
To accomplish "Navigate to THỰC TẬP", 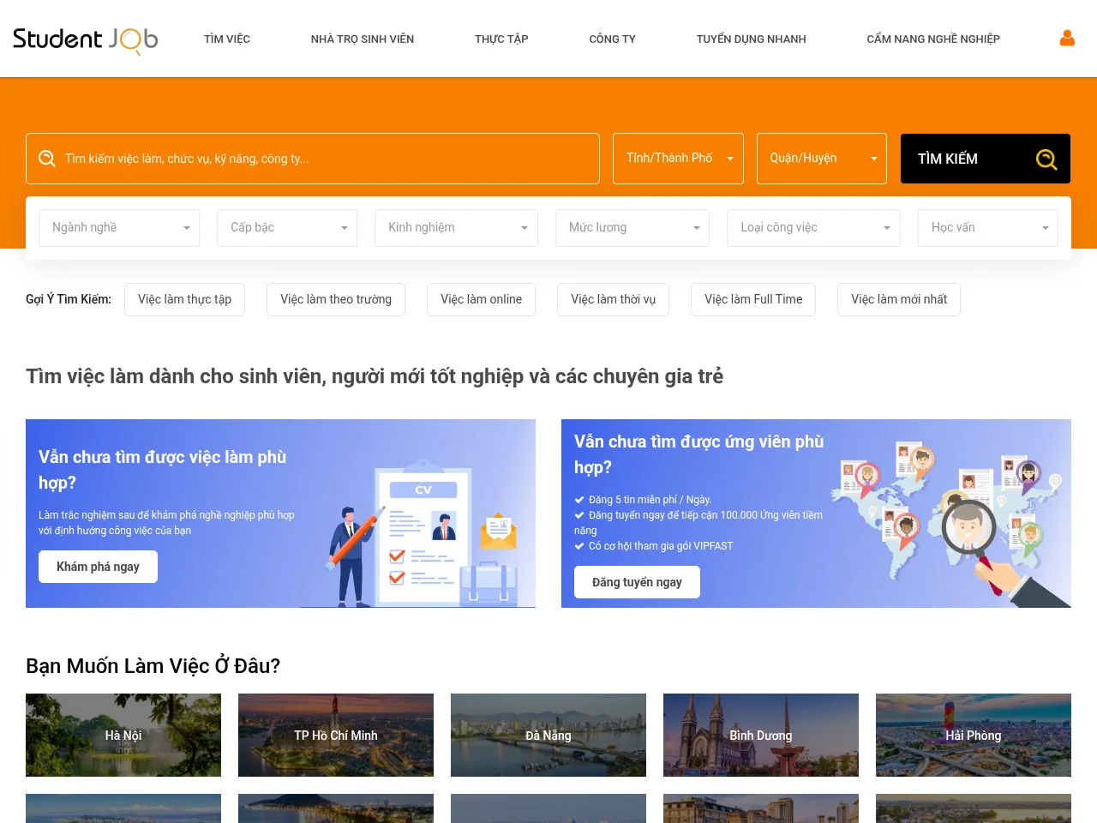I will click(x=501, y=39).
